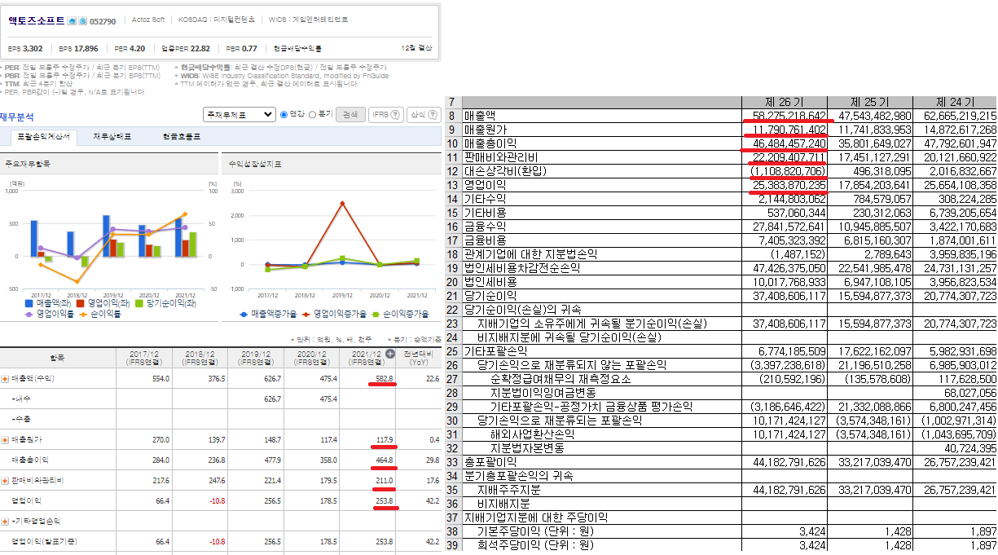The image size is (998, 555).
Task: Switch to the 재무상태표 tab
Action: point(112,136)
